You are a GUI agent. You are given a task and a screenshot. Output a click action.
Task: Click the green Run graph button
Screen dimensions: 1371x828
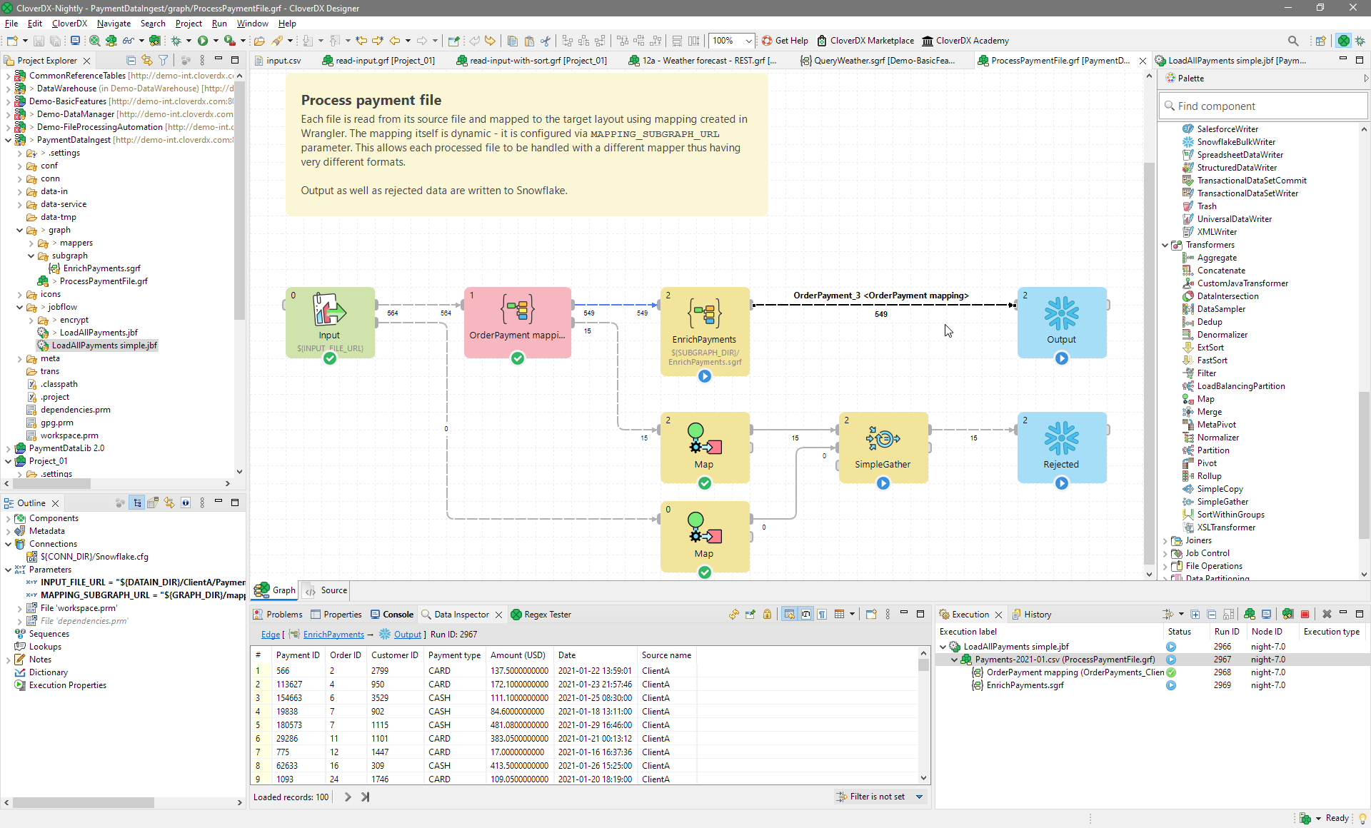click(x=203, y=41)
